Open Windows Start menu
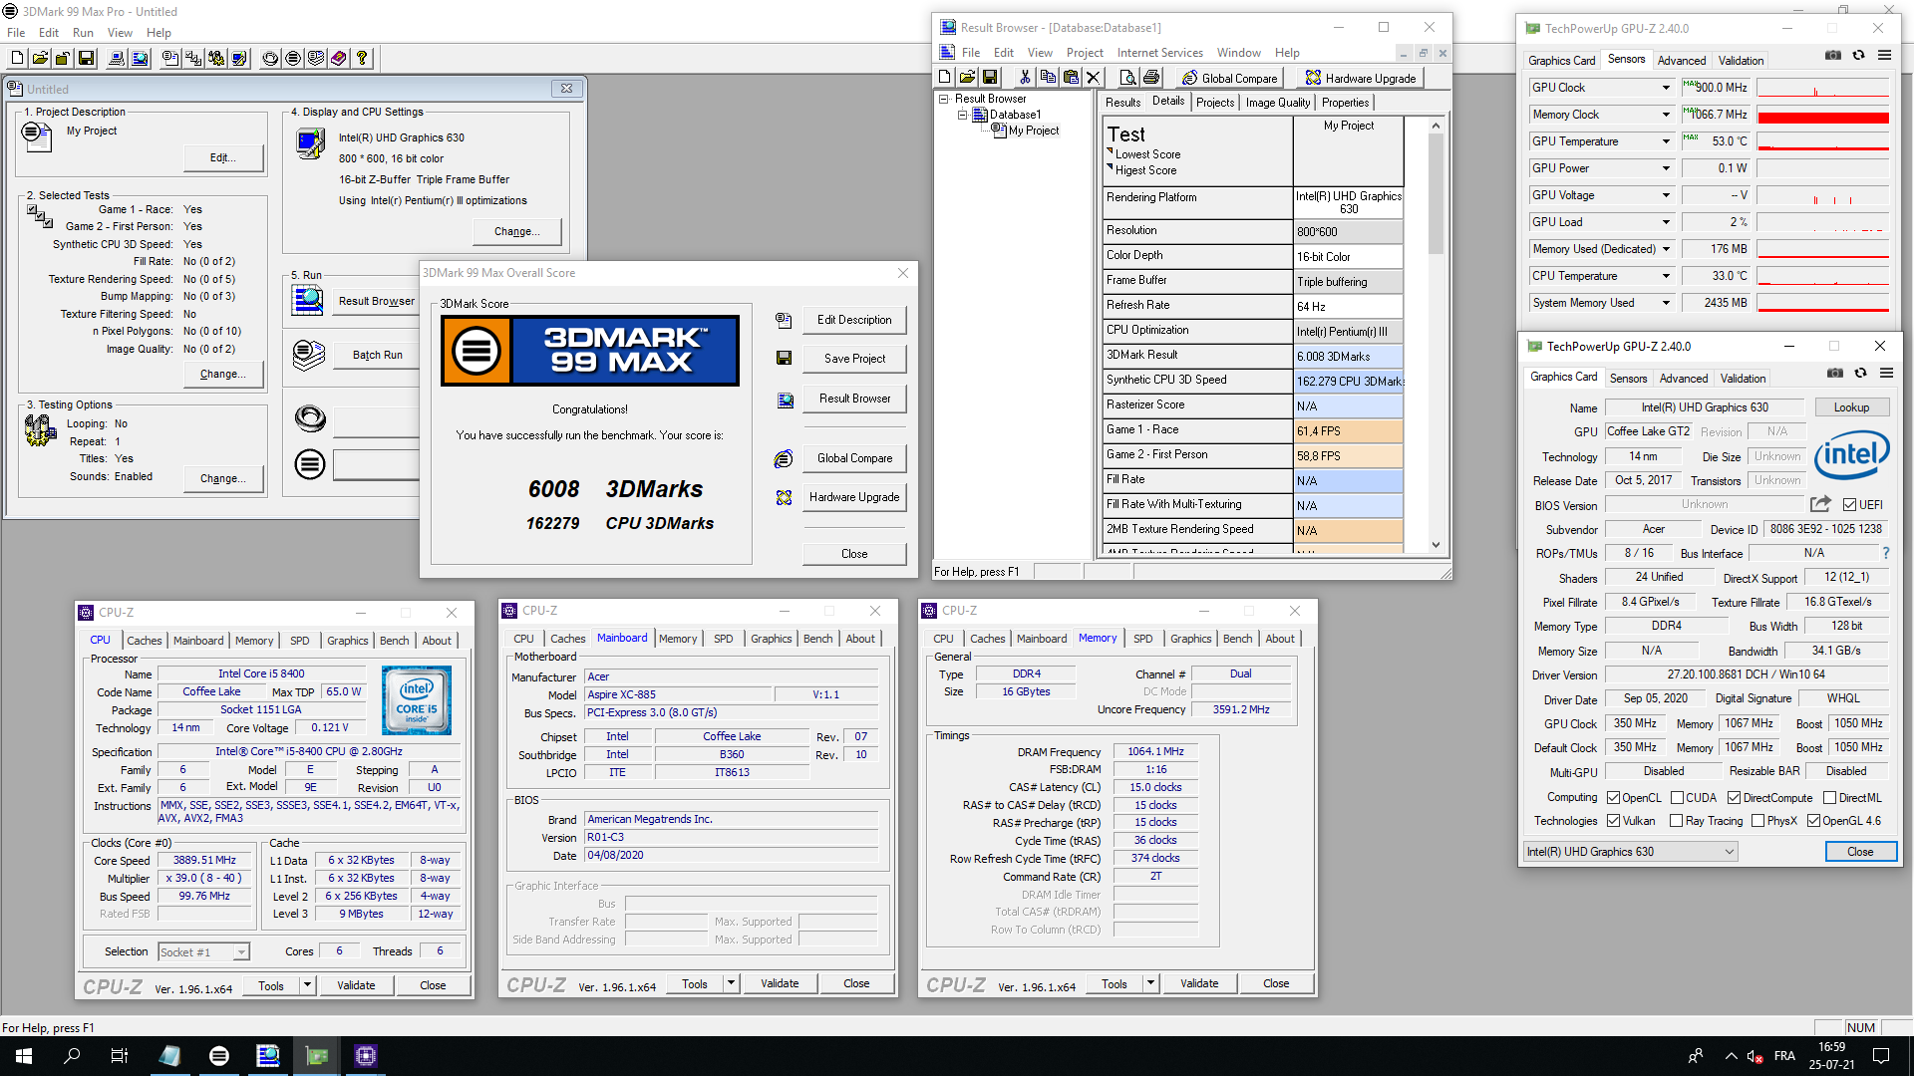 pos(24,1056)
